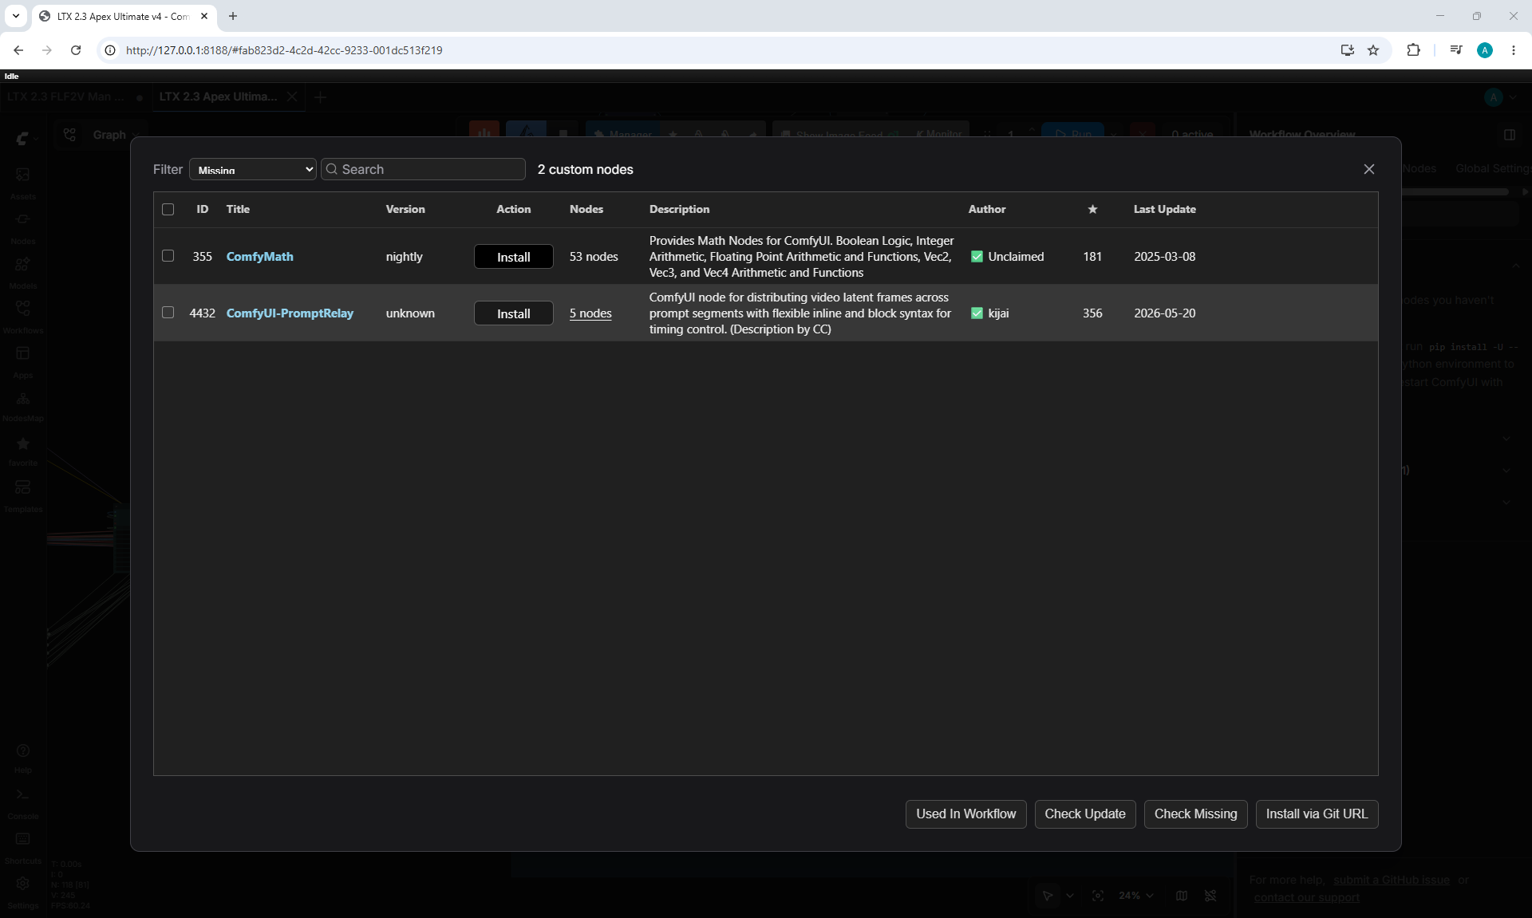Click the fit view icon in canvas toolbar
The width and height of the screenshot is (1532, 918).
(1098, 896)
